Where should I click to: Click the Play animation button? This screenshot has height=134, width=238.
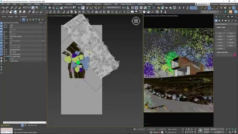click(189, 129)
